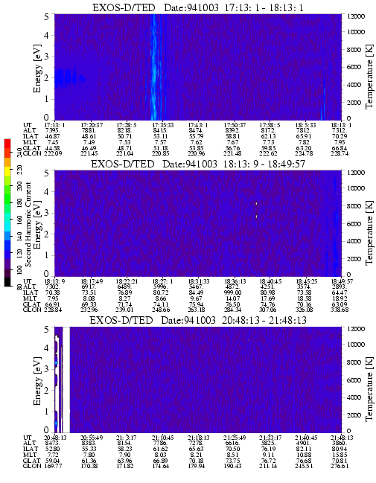
Task: Click the black segment at the color bar bottom
Action: point(7,282)
